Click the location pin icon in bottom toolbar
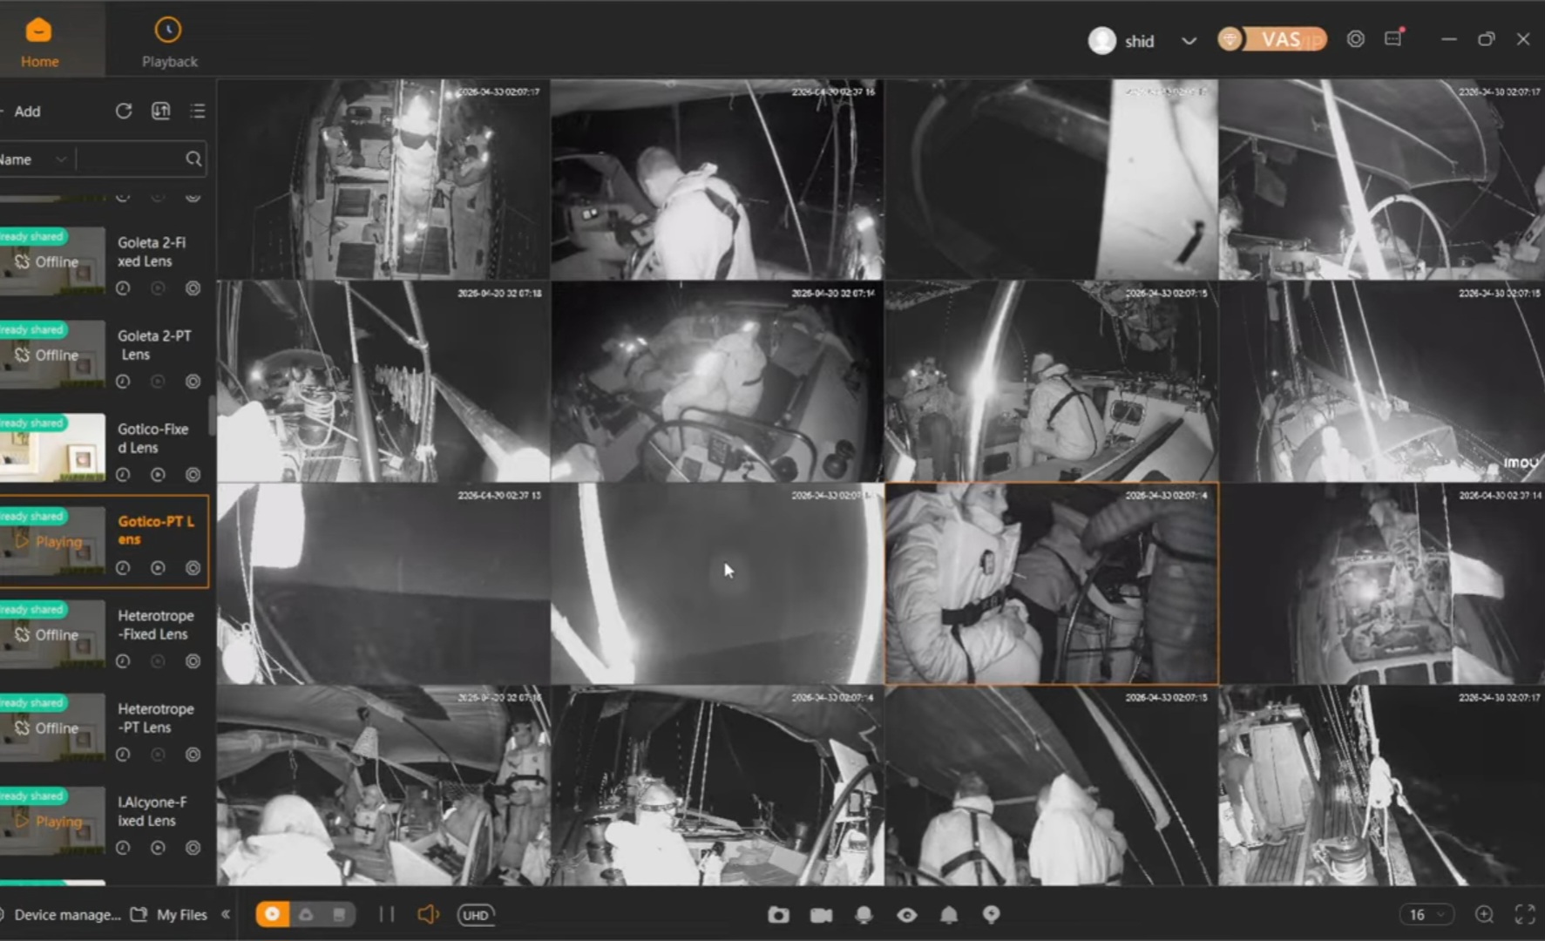Image resolution: width=1545 pixels, height=941 pixels. pyautogui.click(x=991, y=914)
